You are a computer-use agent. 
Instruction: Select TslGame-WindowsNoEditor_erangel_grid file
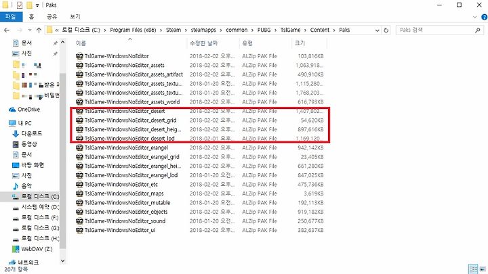[x=132, y=157]
